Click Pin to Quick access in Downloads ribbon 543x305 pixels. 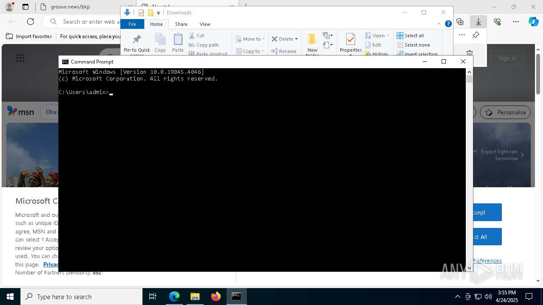click(137, 44)
